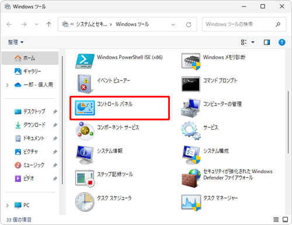Select the コンポーネント サービス label text

[x=118, y=127]
